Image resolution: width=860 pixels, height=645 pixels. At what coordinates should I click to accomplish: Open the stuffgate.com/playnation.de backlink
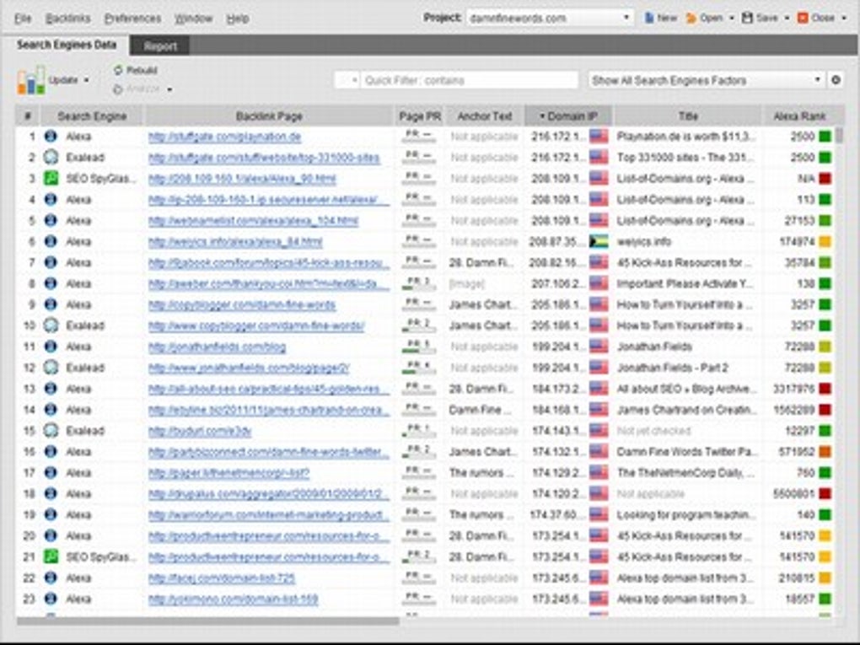[224, 137]
